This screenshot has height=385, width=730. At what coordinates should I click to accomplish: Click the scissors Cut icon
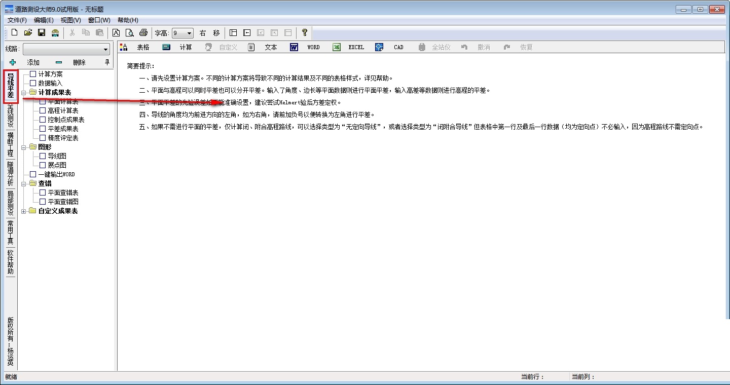pyautogui.click(x=72, y=32)
